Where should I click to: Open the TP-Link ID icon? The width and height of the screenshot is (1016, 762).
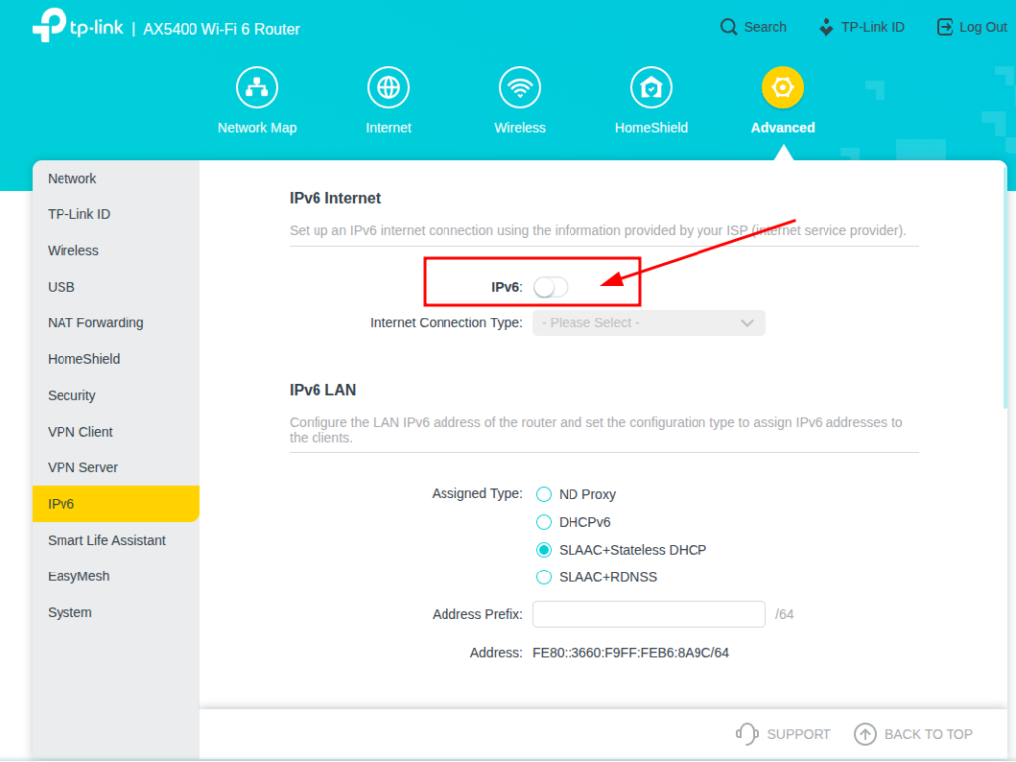pos(826,27)
